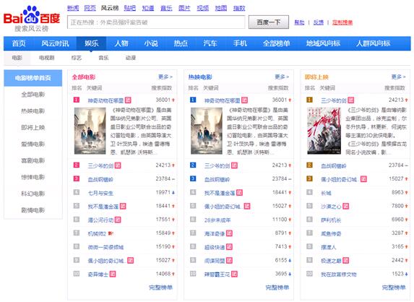Click the 三少爷的剑 movie poster thumbnail
414x302 pixels.
click(x=324, y=131)
